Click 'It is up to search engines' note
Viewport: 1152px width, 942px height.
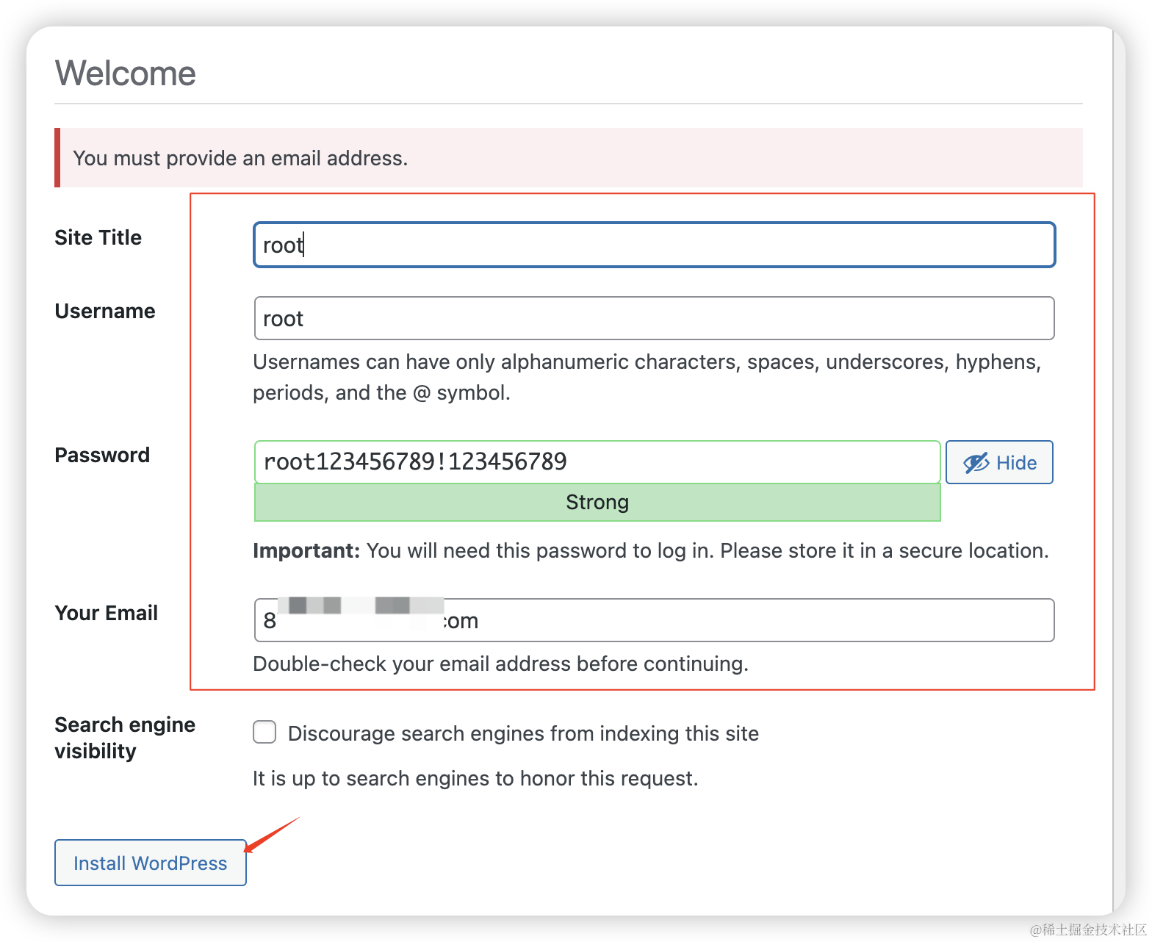[475, 778]
